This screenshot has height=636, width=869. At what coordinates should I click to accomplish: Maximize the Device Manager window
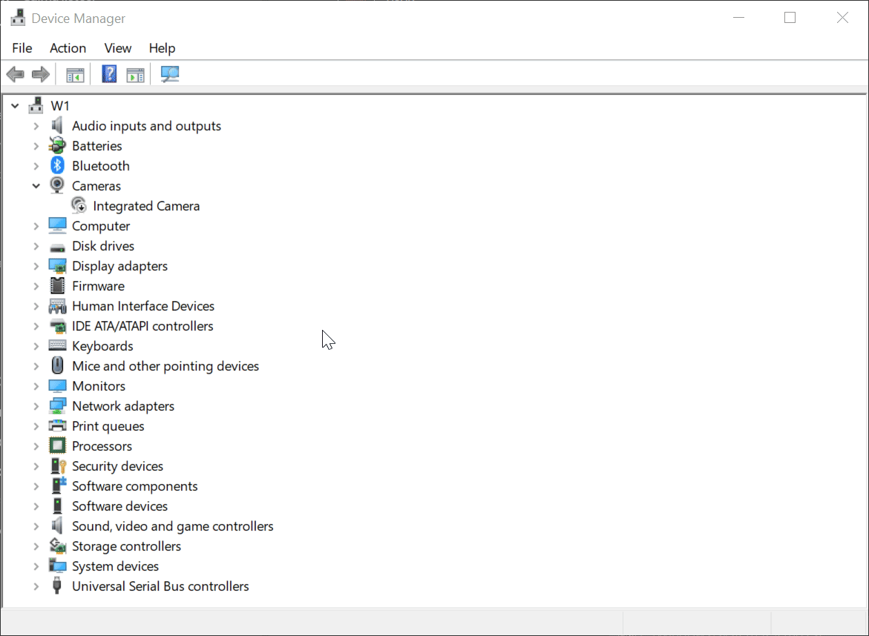(x=790, y=18)
